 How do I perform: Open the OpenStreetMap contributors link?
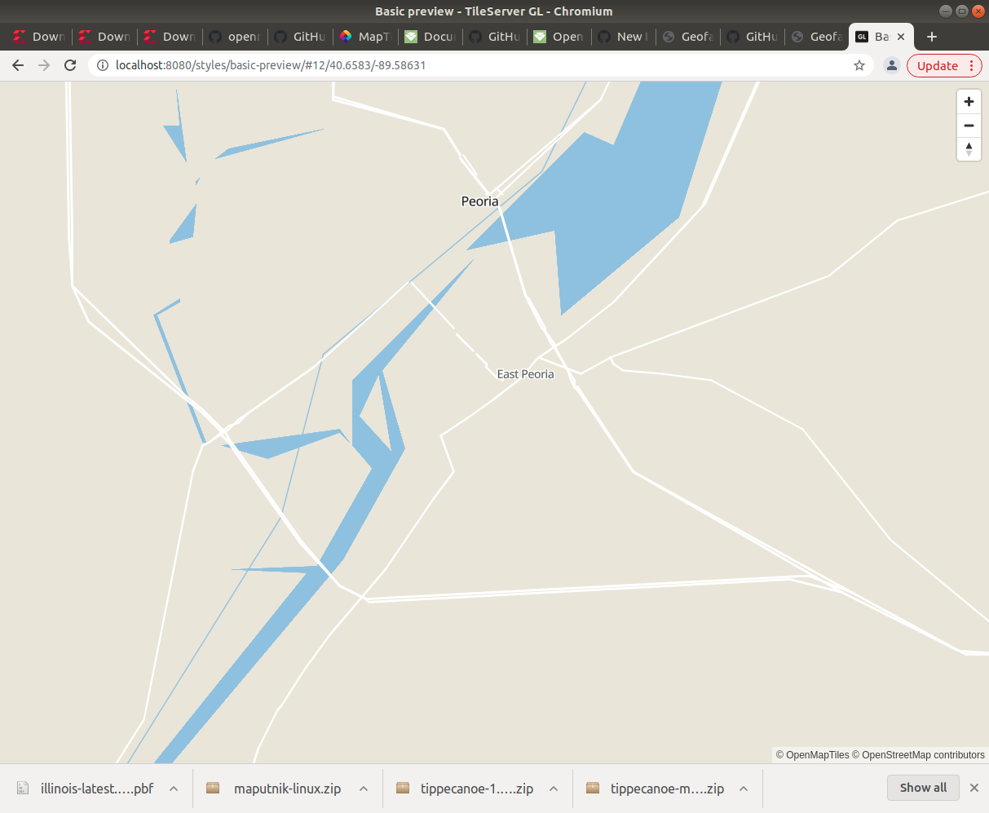point(920,755)
